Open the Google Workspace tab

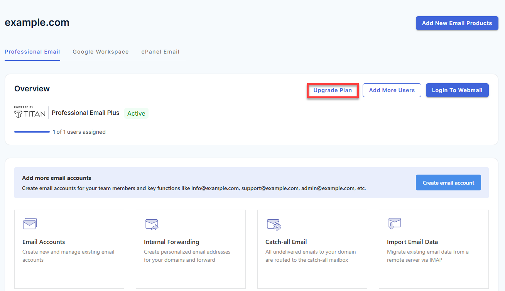[x=101, y=52]
